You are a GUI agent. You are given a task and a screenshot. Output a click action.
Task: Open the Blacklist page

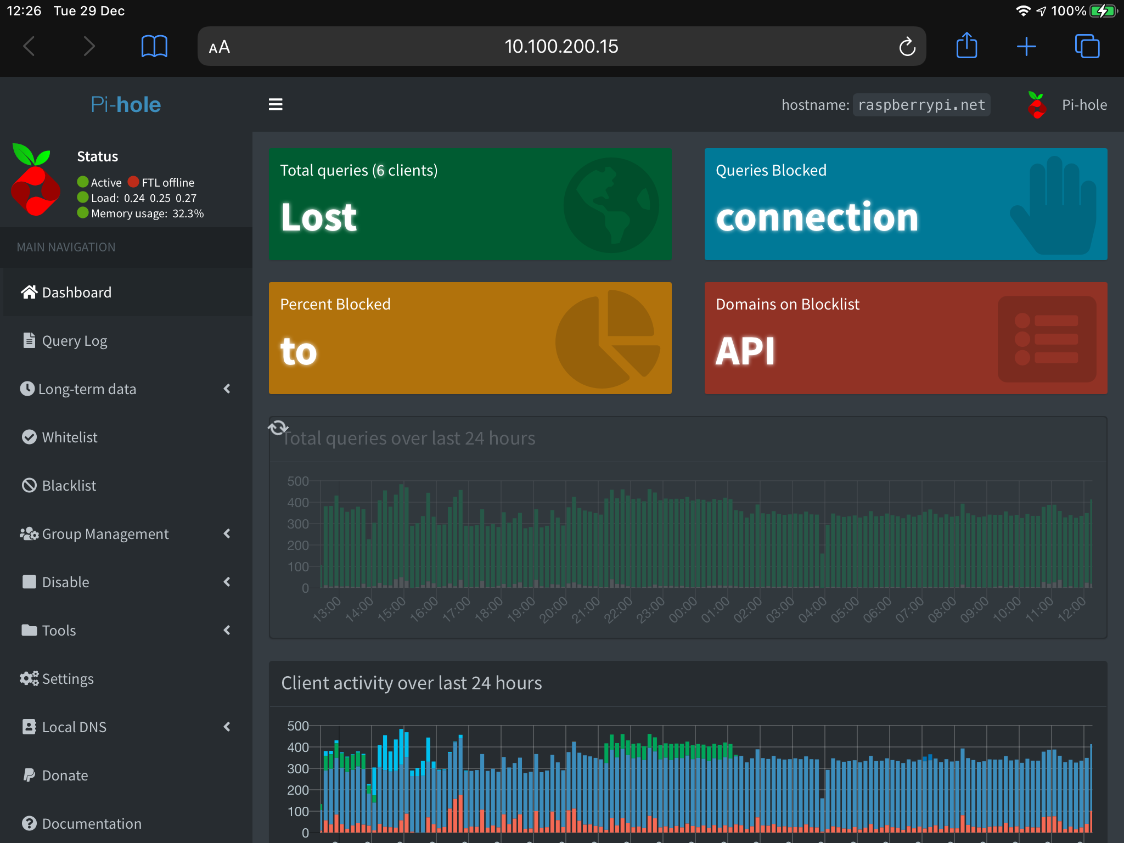[69, 486]
